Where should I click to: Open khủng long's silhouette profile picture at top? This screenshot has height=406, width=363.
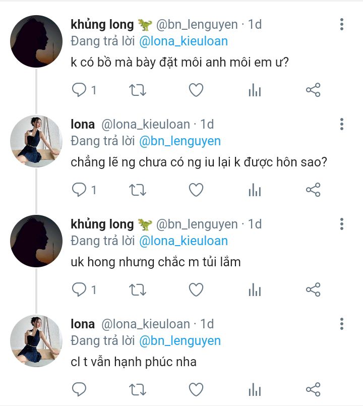pyautogui.click(x=36, y=41)
